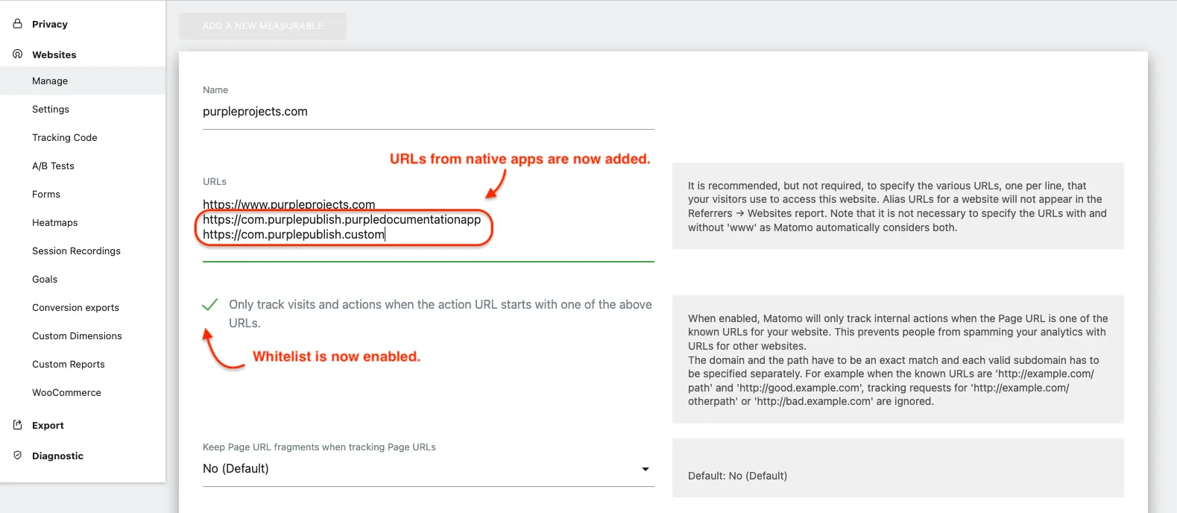This screenshot has width=1177, height=513.
Task: Open the Tracking Code page
Action: [65, 137]
